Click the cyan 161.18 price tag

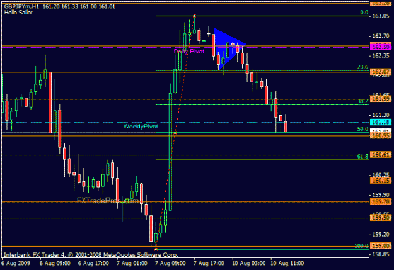[x=381, y=122]
